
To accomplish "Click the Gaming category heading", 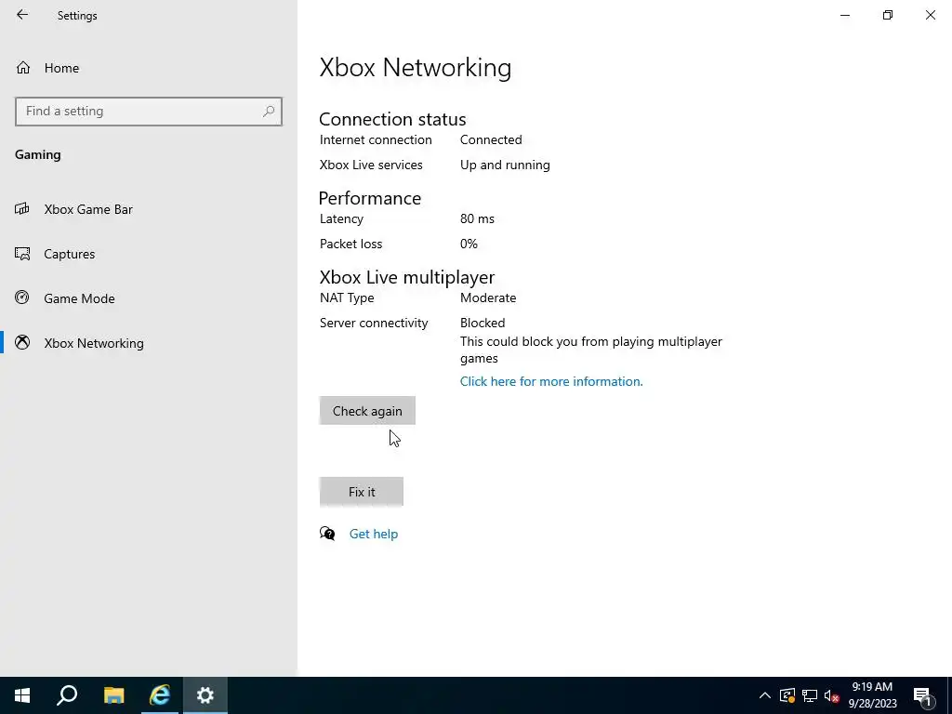I will (37, 154).
